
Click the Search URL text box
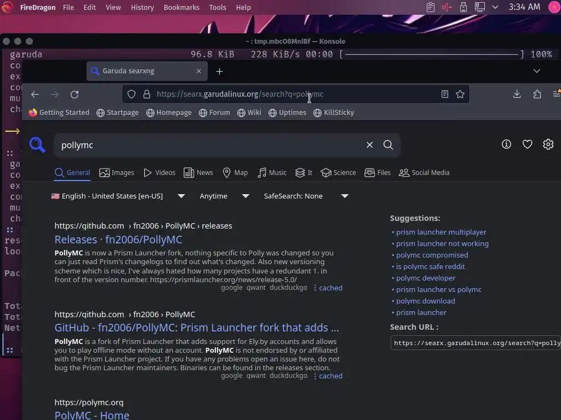click(476, 343)
